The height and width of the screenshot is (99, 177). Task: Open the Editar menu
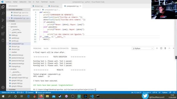click(15, 2)
